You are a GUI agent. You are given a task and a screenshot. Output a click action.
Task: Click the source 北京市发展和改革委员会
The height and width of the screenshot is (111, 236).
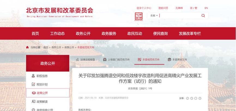(117, 98)
